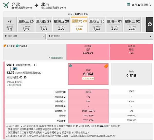This screenshot has height=140, width=154.
Task: Go to next week with the black arrow button
Action: [x=150, y=24]
